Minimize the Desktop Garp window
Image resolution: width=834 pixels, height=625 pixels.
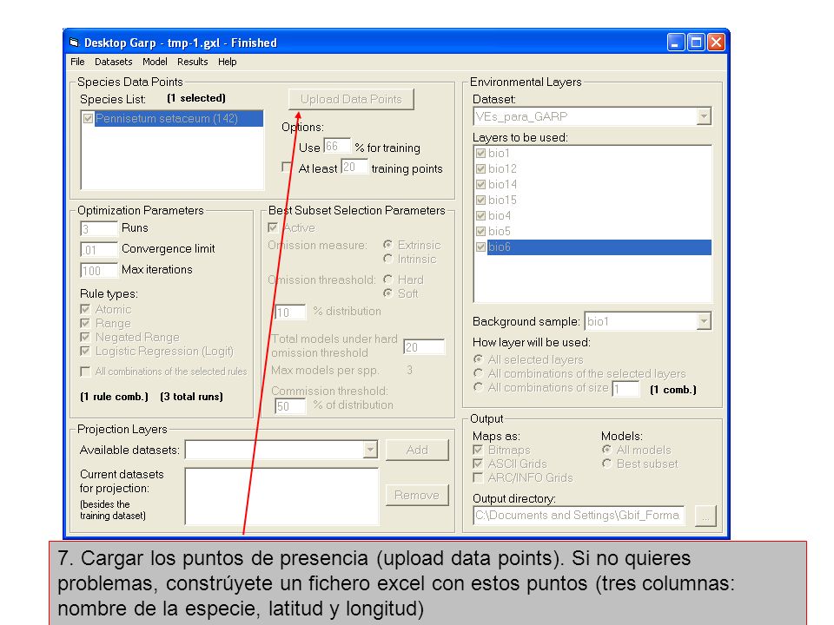click(x=676, y=42)
